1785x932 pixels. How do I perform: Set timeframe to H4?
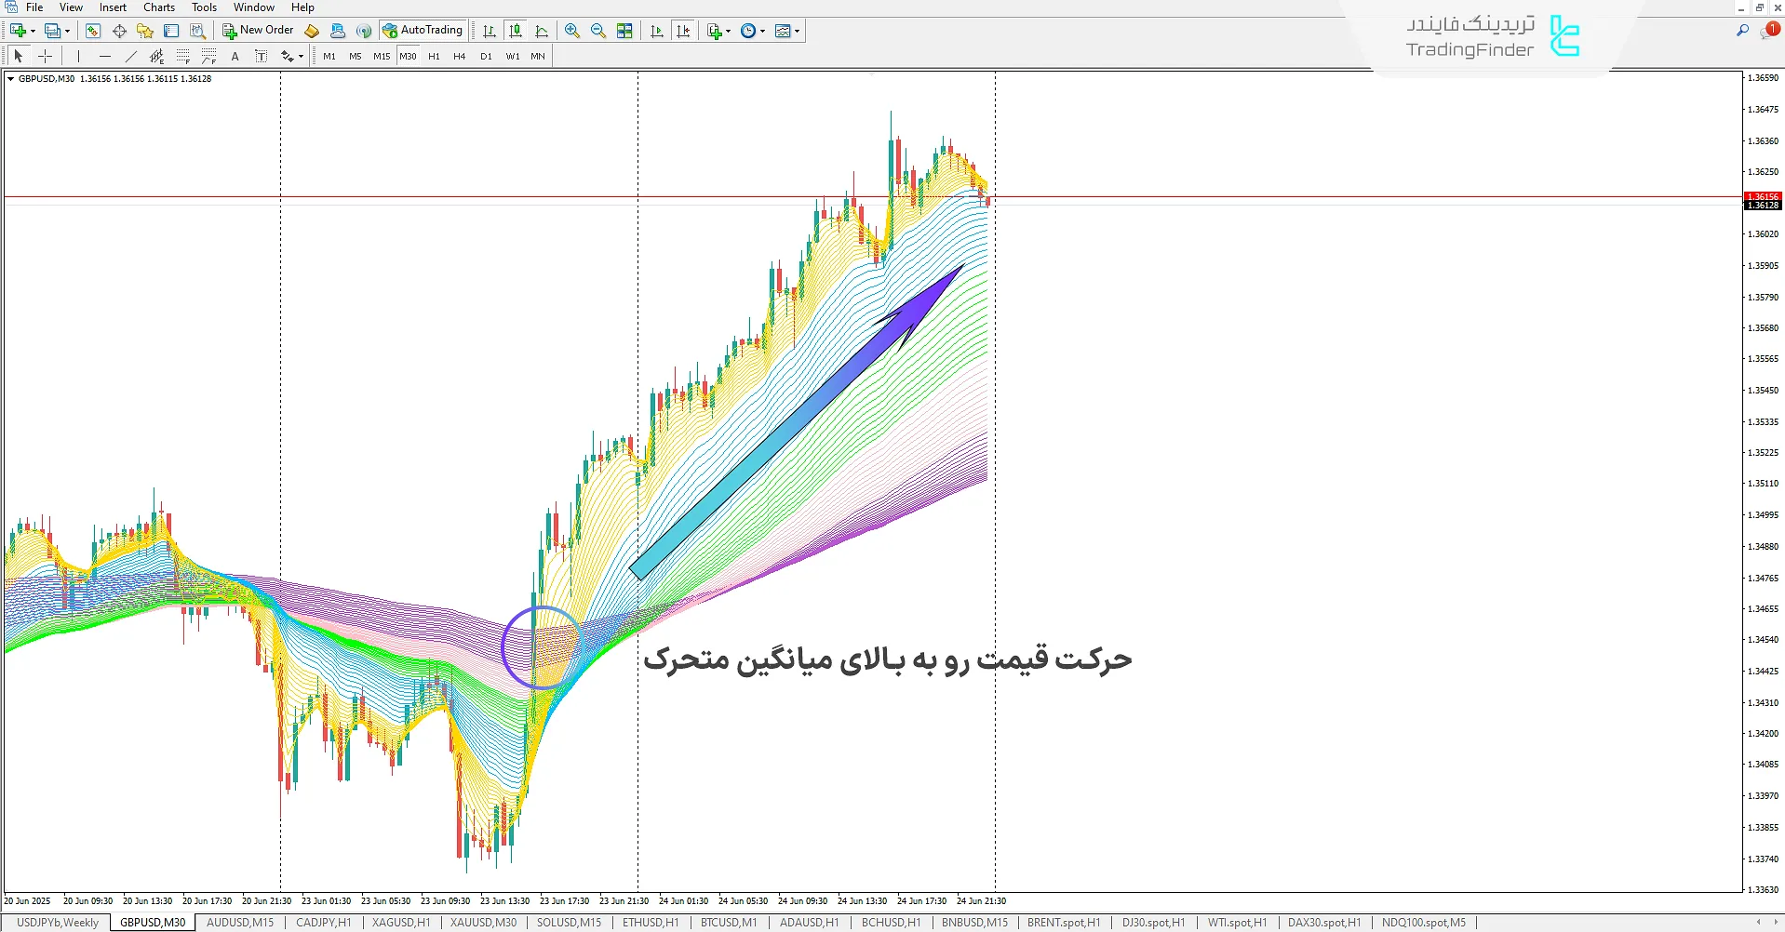tap(459, 57)
